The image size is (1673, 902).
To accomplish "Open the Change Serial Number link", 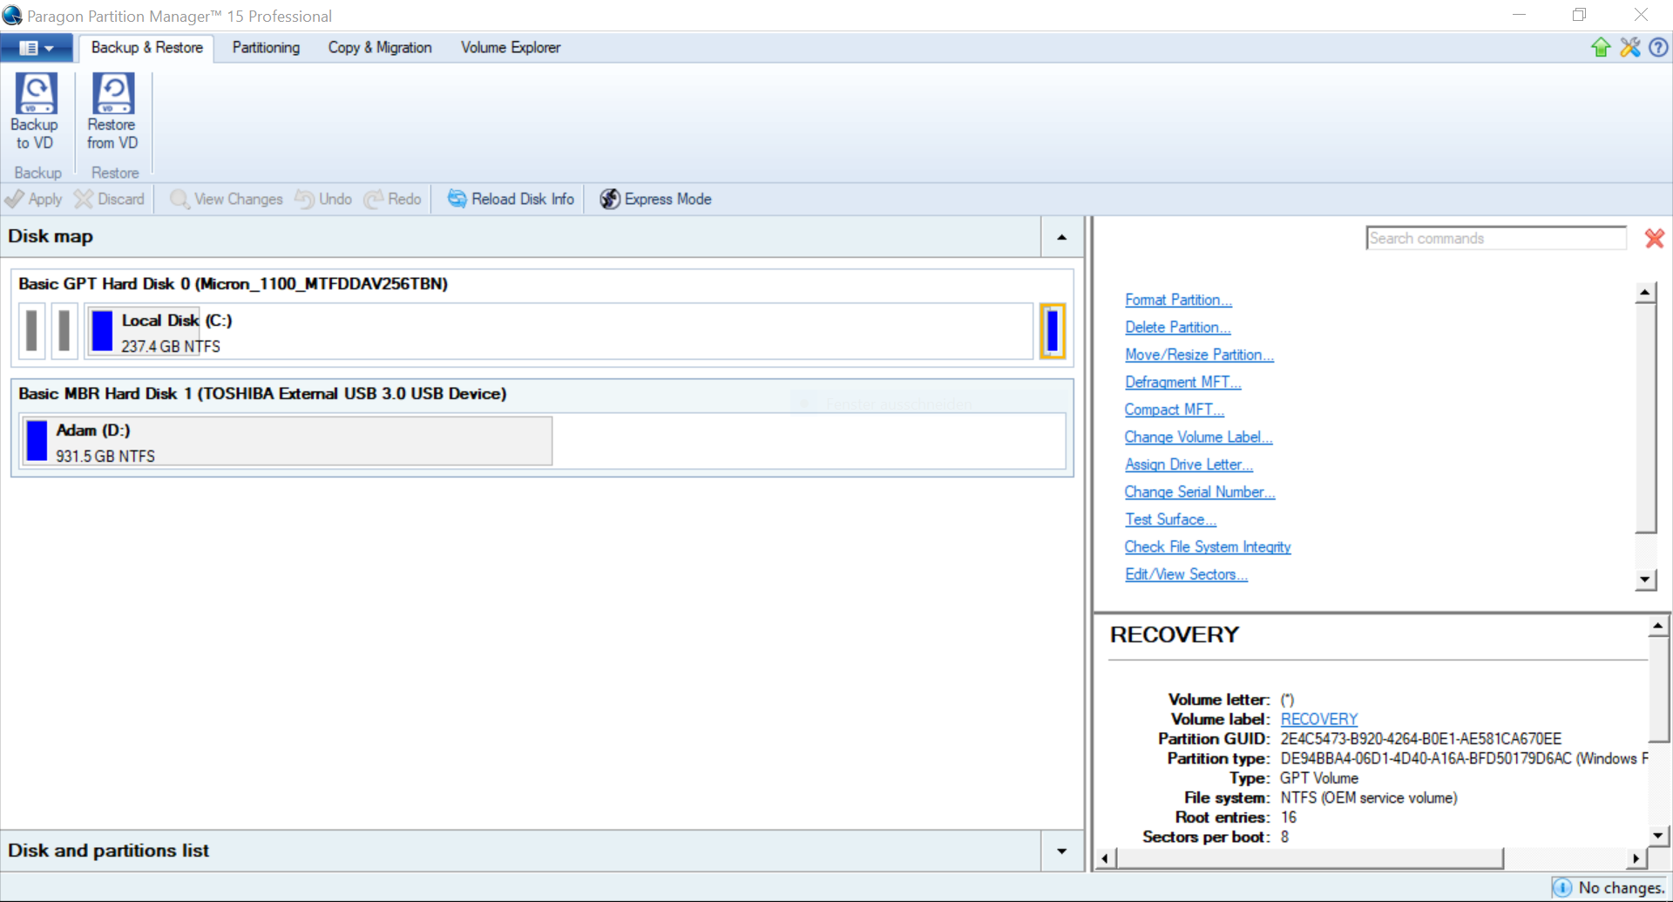I will pyautogui.click(x=1200, y=492).
